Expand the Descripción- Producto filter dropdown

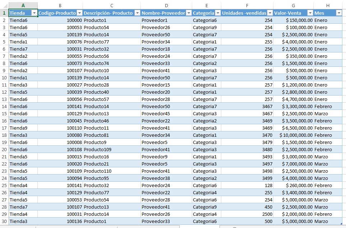[137, 13]
